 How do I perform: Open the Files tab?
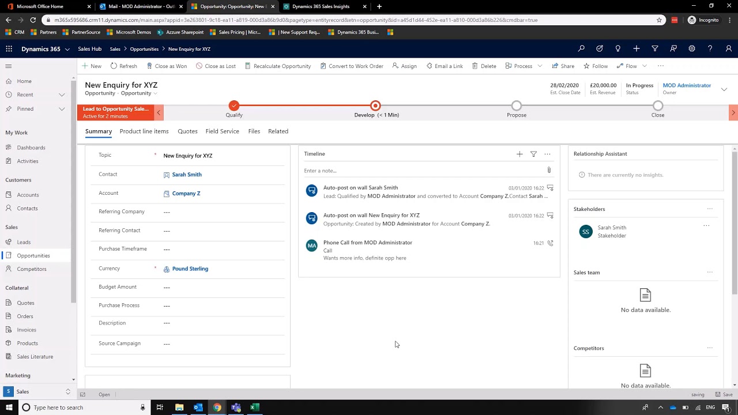254,131
